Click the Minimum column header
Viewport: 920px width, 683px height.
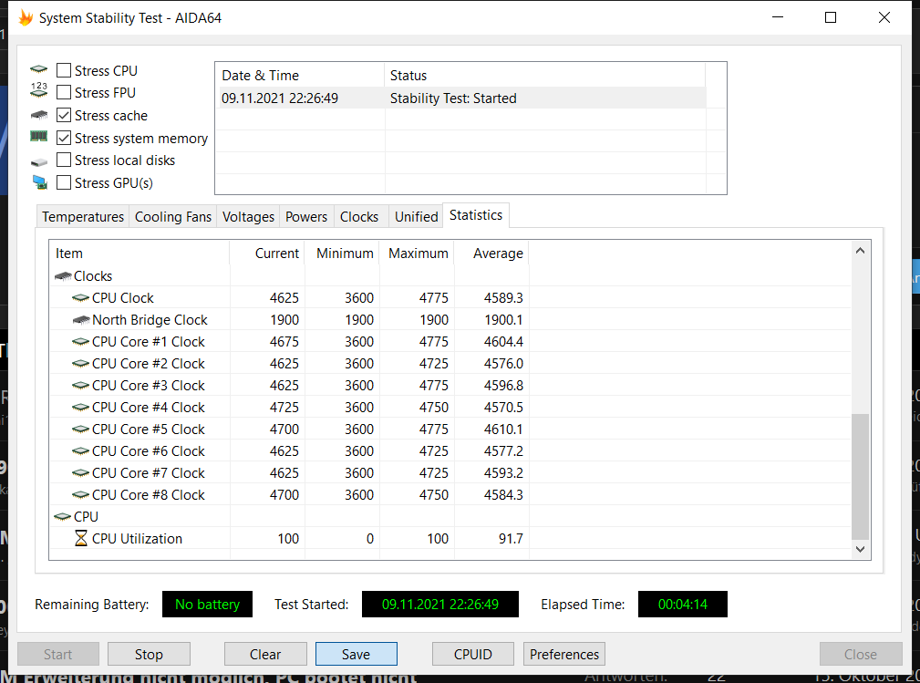(x=342, y=253)
